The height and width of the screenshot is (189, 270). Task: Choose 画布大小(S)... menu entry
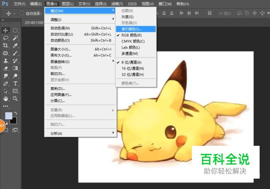[x=80, y=55]
